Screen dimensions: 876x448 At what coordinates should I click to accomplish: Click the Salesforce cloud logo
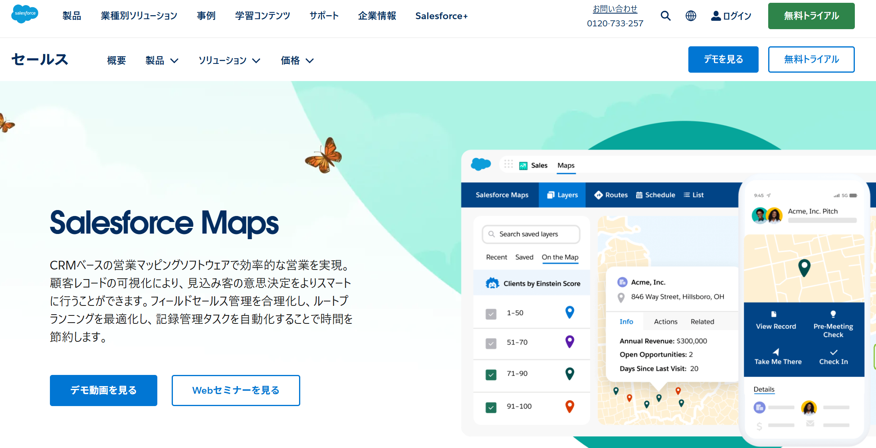25,14
